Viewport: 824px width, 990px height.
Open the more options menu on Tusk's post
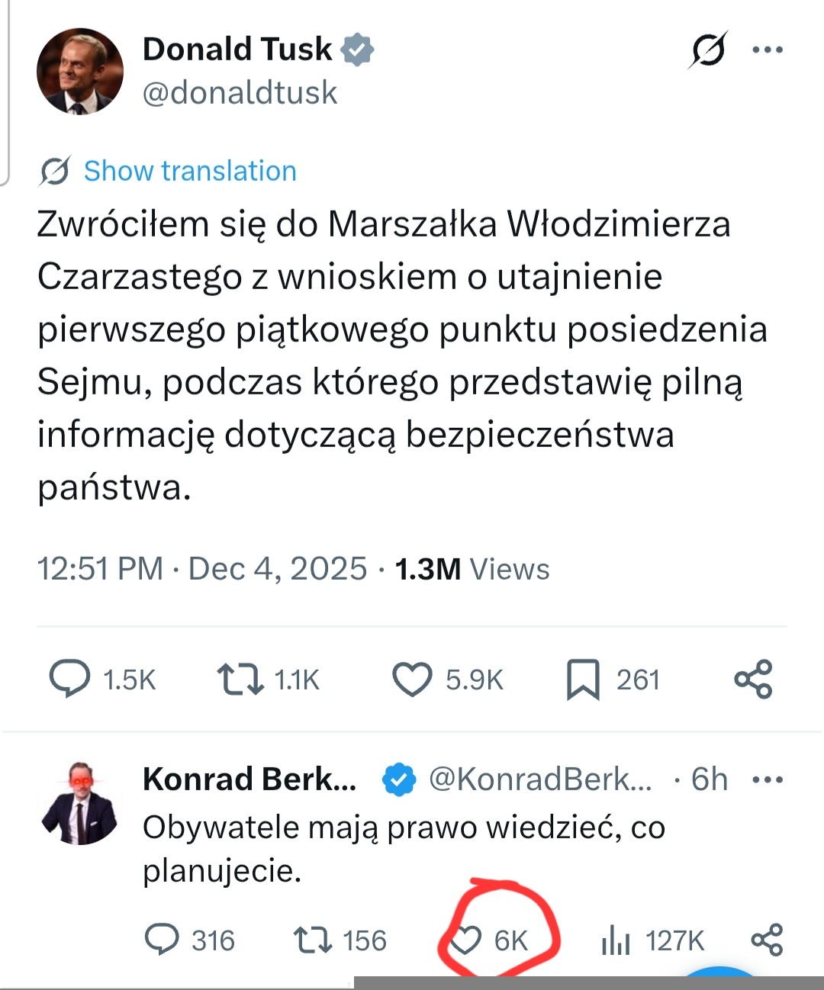click(x=767, y=50)
